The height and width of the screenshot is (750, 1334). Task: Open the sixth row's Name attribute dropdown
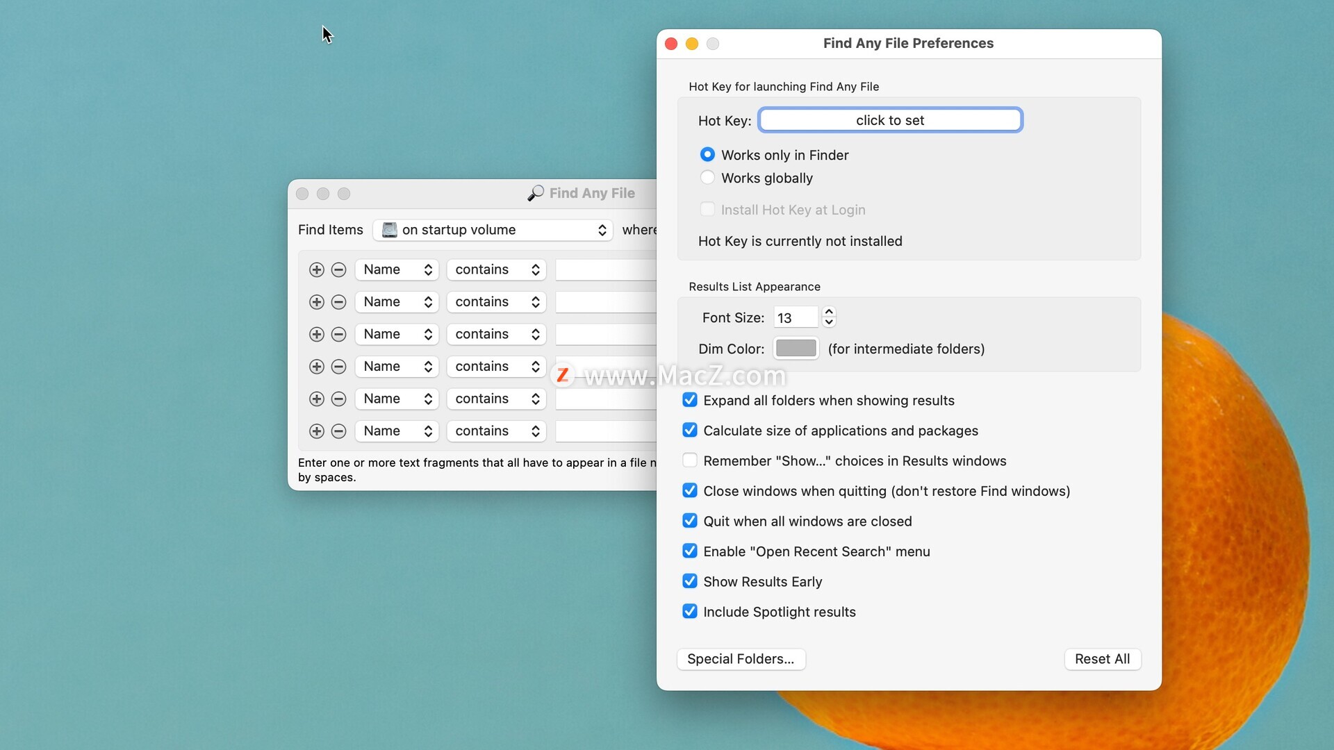[397, 431]
